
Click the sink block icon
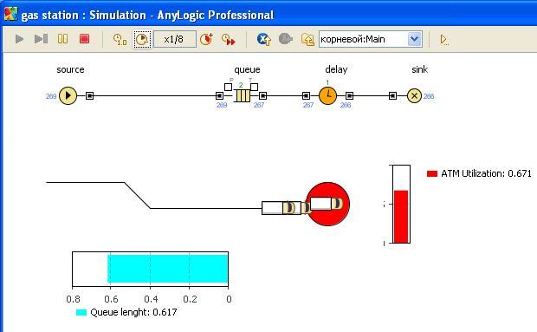[414, 95]
